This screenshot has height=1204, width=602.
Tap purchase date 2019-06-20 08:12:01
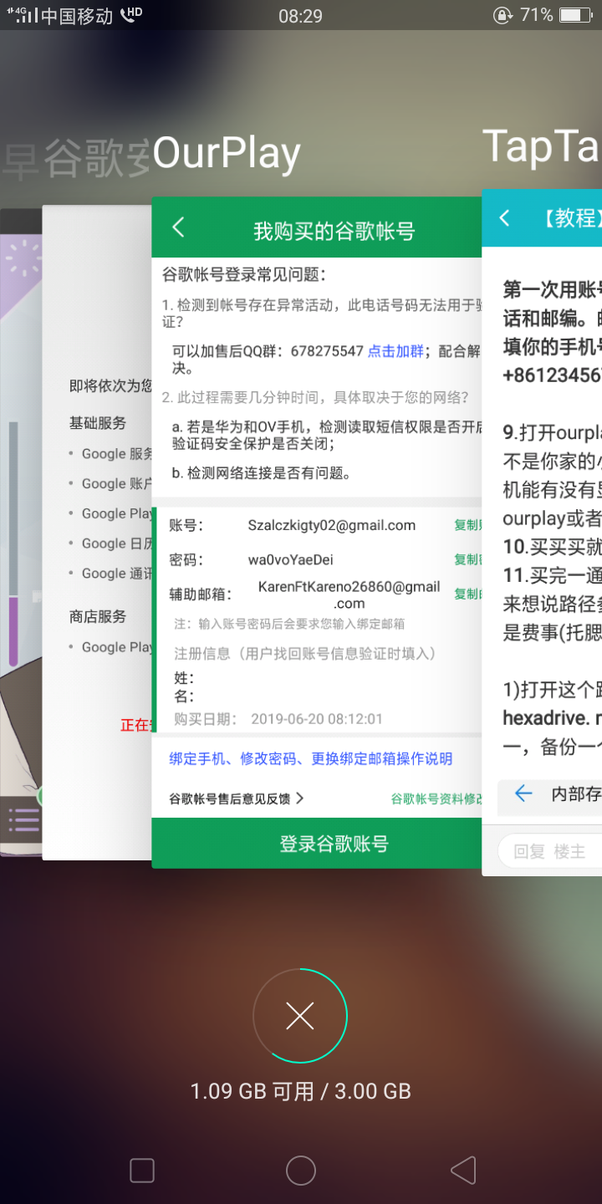point(317,718)
